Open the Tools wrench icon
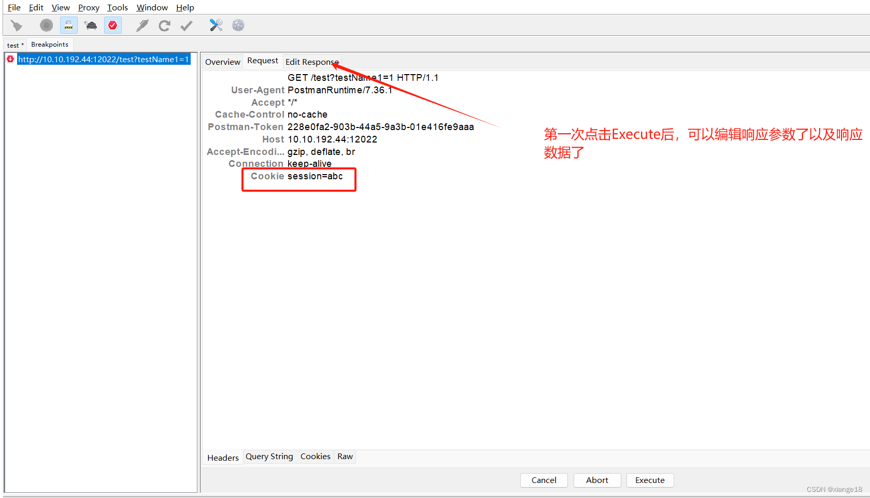The image size is (870, 498). pos(216,25)
